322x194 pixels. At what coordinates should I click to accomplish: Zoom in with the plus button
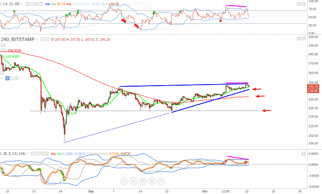pyautogui.click(x=152, y=181)
